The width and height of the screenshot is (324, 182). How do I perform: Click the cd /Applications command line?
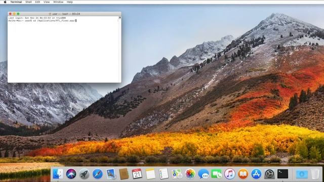coord(43,21)
